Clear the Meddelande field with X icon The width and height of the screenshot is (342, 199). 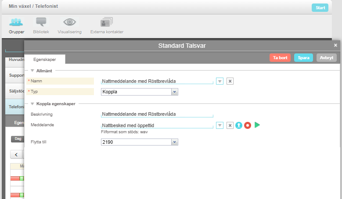(x=230, y=125)
